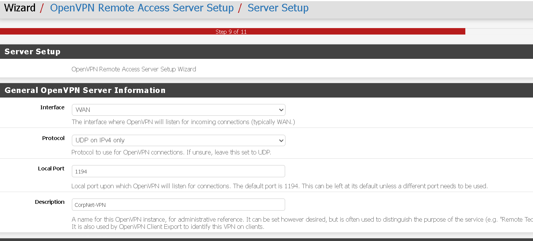Click the Interface field label
533x241 pixels.
(52, 107)
